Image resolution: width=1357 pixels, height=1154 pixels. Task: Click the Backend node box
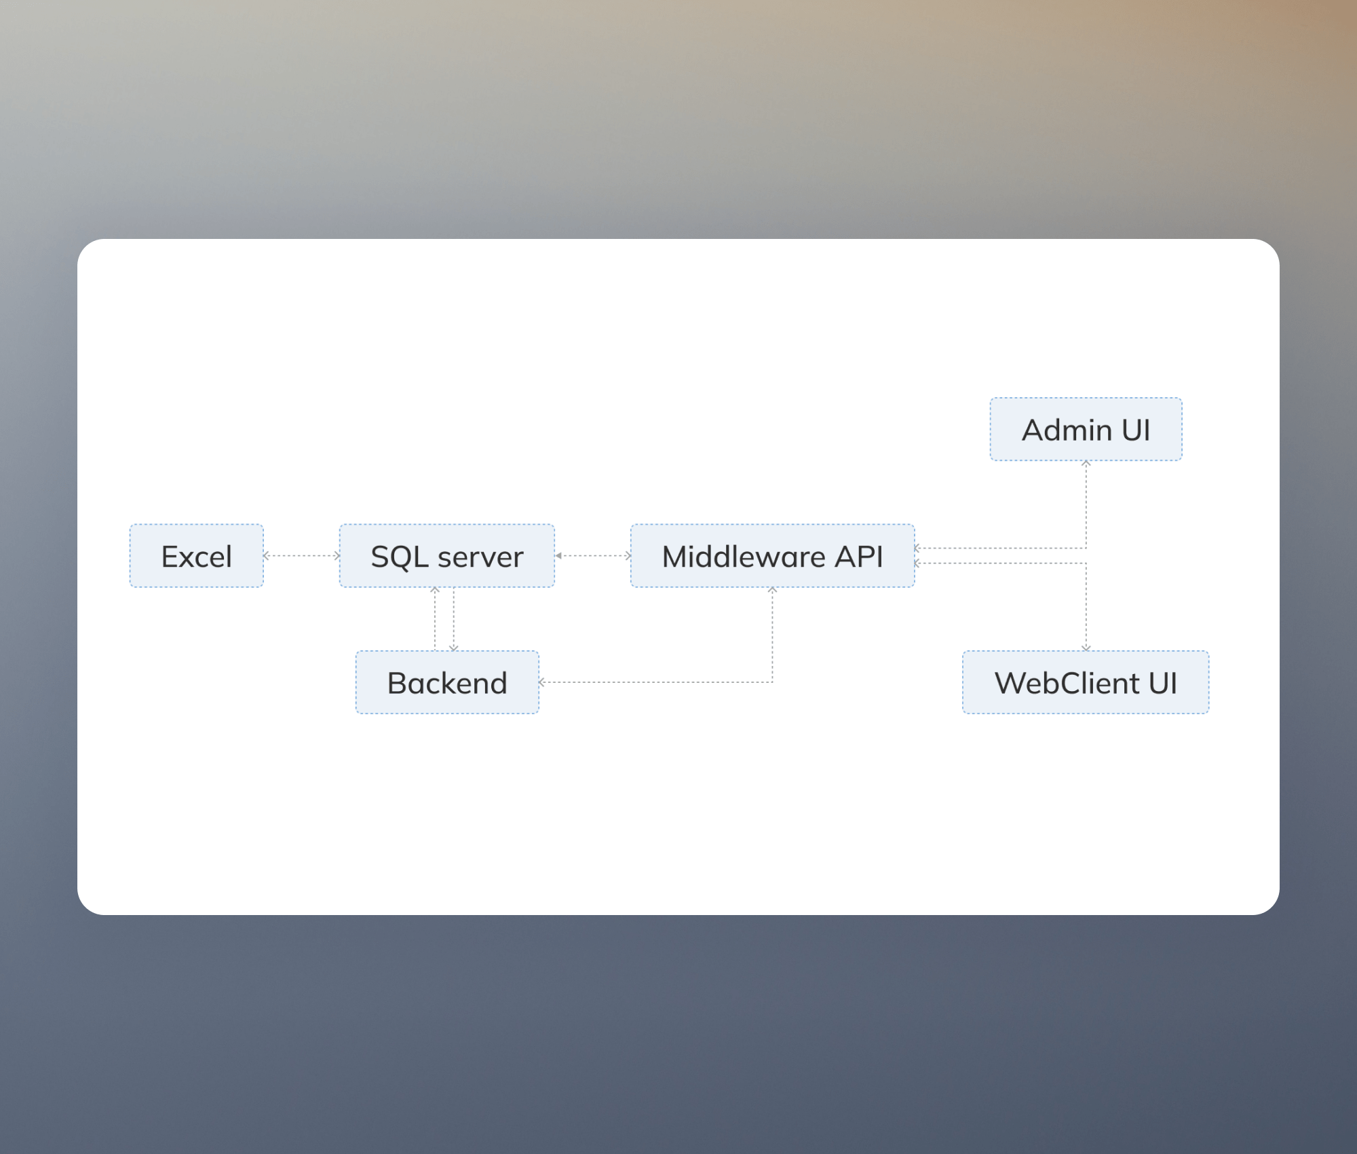447,682
